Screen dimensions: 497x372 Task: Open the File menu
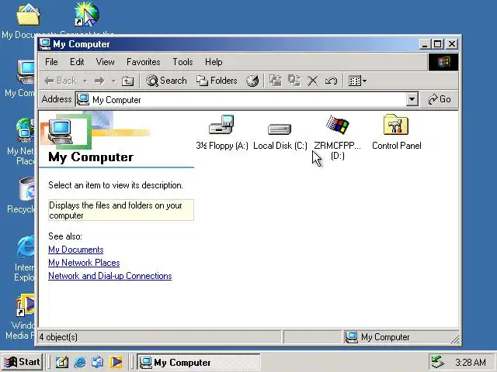[51, 62]
